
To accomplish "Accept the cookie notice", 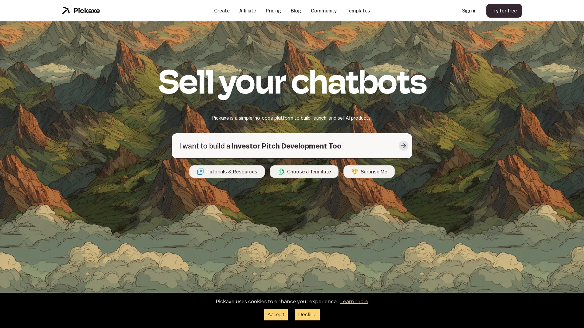I will tap(276, 315).
